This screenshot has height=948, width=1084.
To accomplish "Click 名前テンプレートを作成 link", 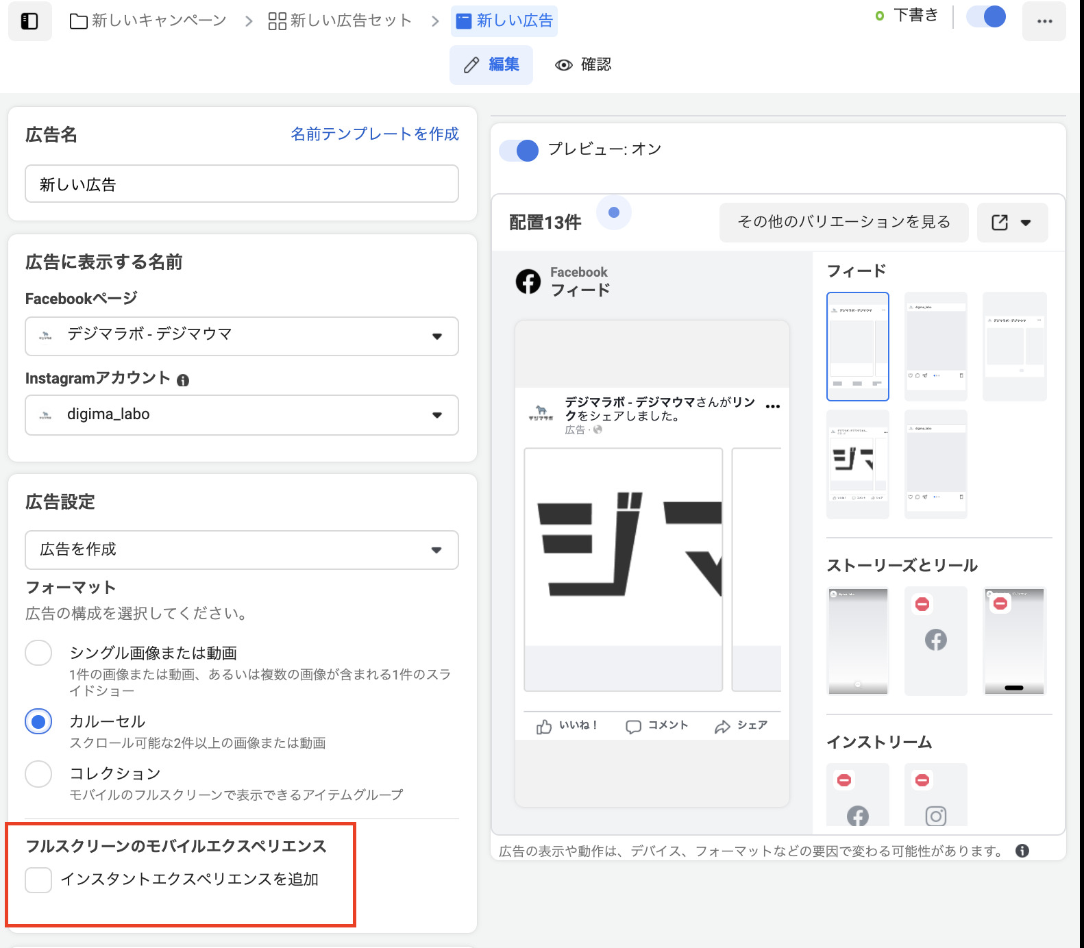I will click(374, 134).
